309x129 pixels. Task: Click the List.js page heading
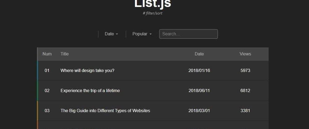[x=153, y=4]
